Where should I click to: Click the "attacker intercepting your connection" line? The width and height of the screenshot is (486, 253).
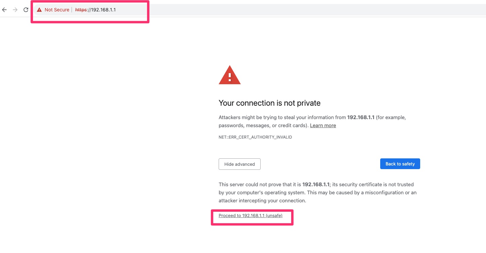click(262, 201)
